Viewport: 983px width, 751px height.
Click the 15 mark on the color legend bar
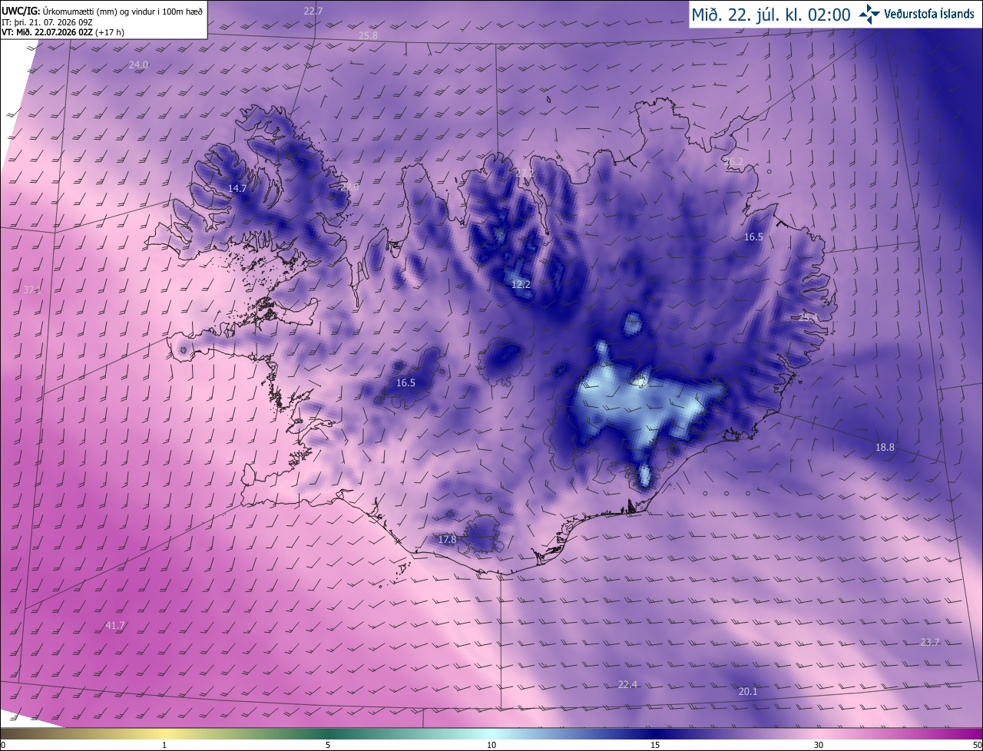pos(655,745)
